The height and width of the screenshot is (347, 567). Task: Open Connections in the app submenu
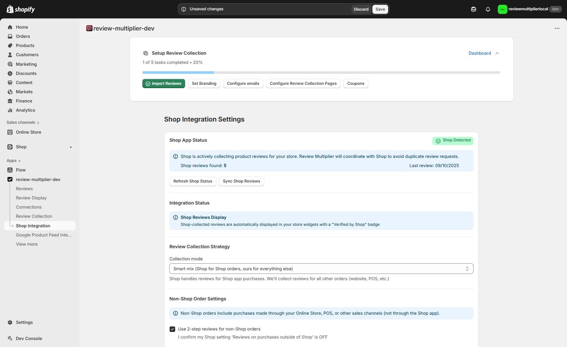(x=29, y=207)
